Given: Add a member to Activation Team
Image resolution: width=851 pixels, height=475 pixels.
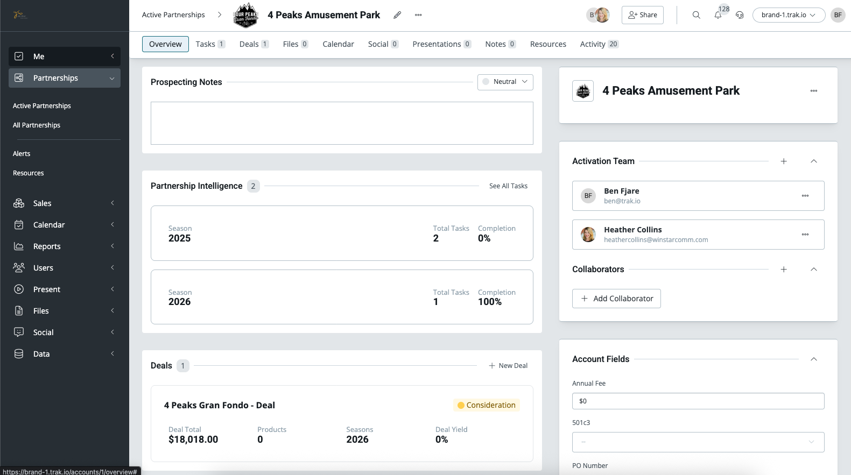Looking at the screenshot, I should tap(784, 161).
